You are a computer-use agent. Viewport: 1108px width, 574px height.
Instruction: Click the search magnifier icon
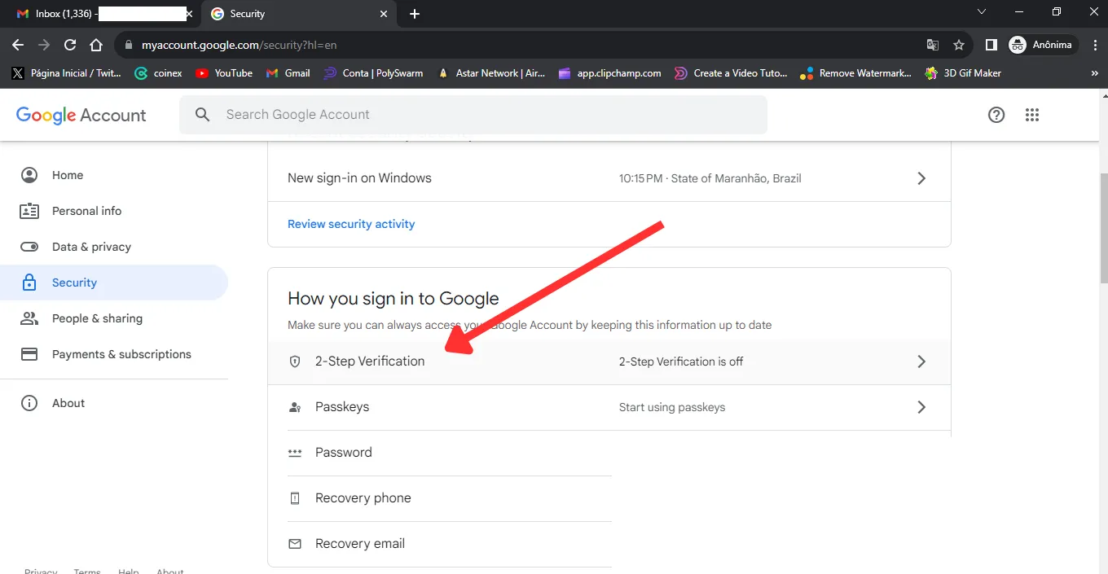point(203,115)
